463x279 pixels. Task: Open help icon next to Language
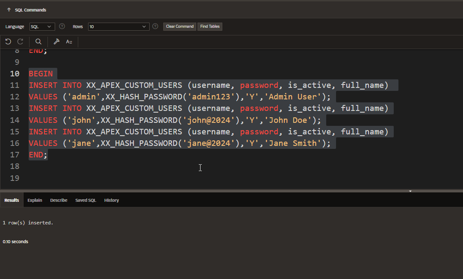coord(62,26)
